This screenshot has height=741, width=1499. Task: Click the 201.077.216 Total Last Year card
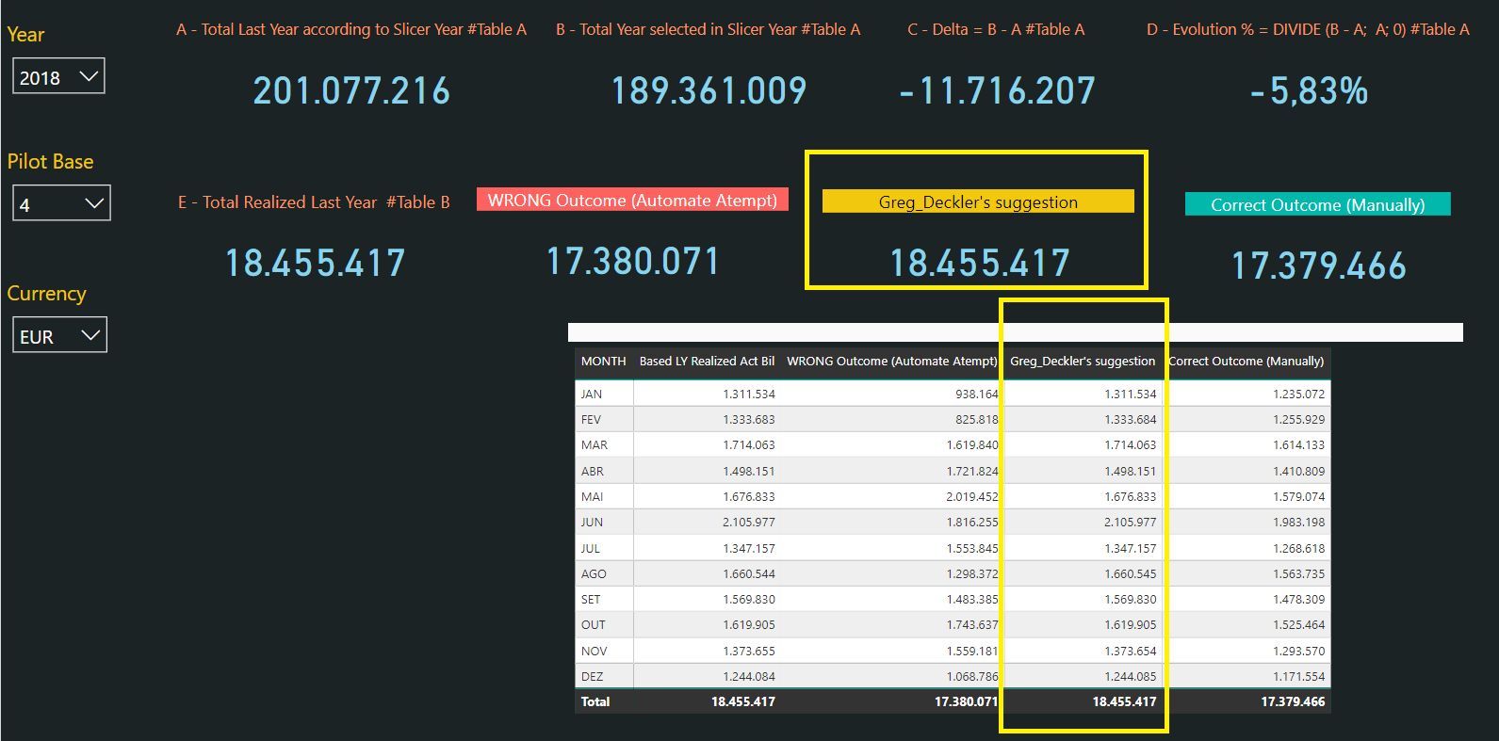[x=351, y=90]
